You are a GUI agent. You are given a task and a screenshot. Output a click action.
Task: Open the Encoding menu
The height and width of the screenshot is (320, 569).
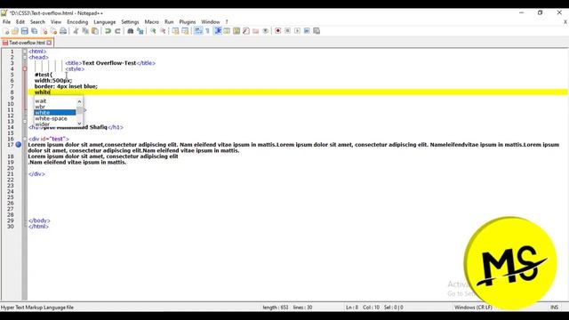pos(77,22)
